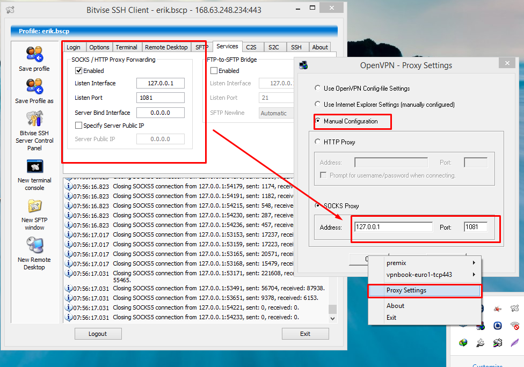524x367 pixels.
Task: Click the Logout button
Action: coord(98,334)
